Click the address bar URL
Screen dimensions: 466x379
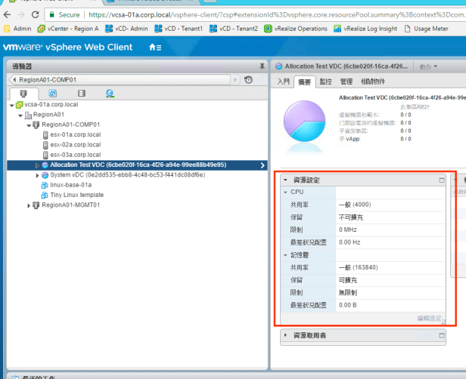tap(276, 14)
